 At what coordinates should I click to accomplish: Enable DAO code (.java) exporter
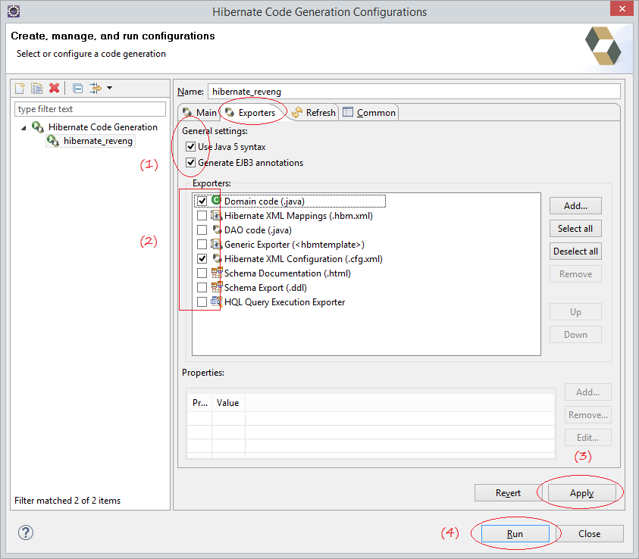pyautogui.click(x=202, y=230)
